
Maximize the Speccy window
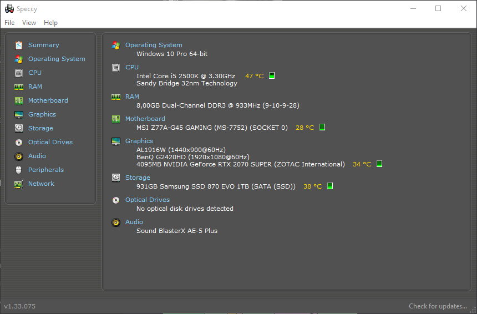(438, 8)
